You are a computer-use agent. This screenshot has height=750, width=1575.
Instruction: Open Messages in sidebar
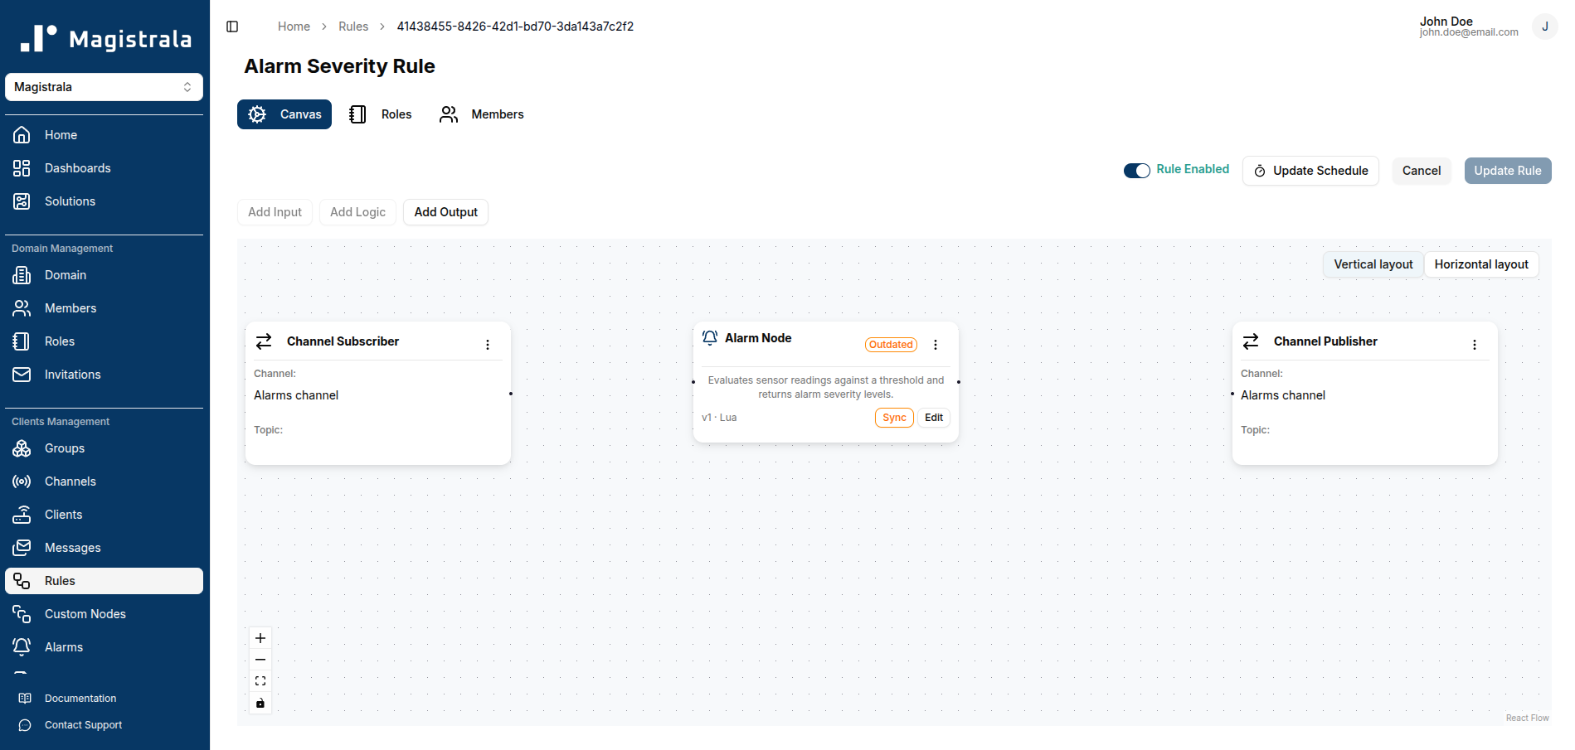[x=104, y=548]
